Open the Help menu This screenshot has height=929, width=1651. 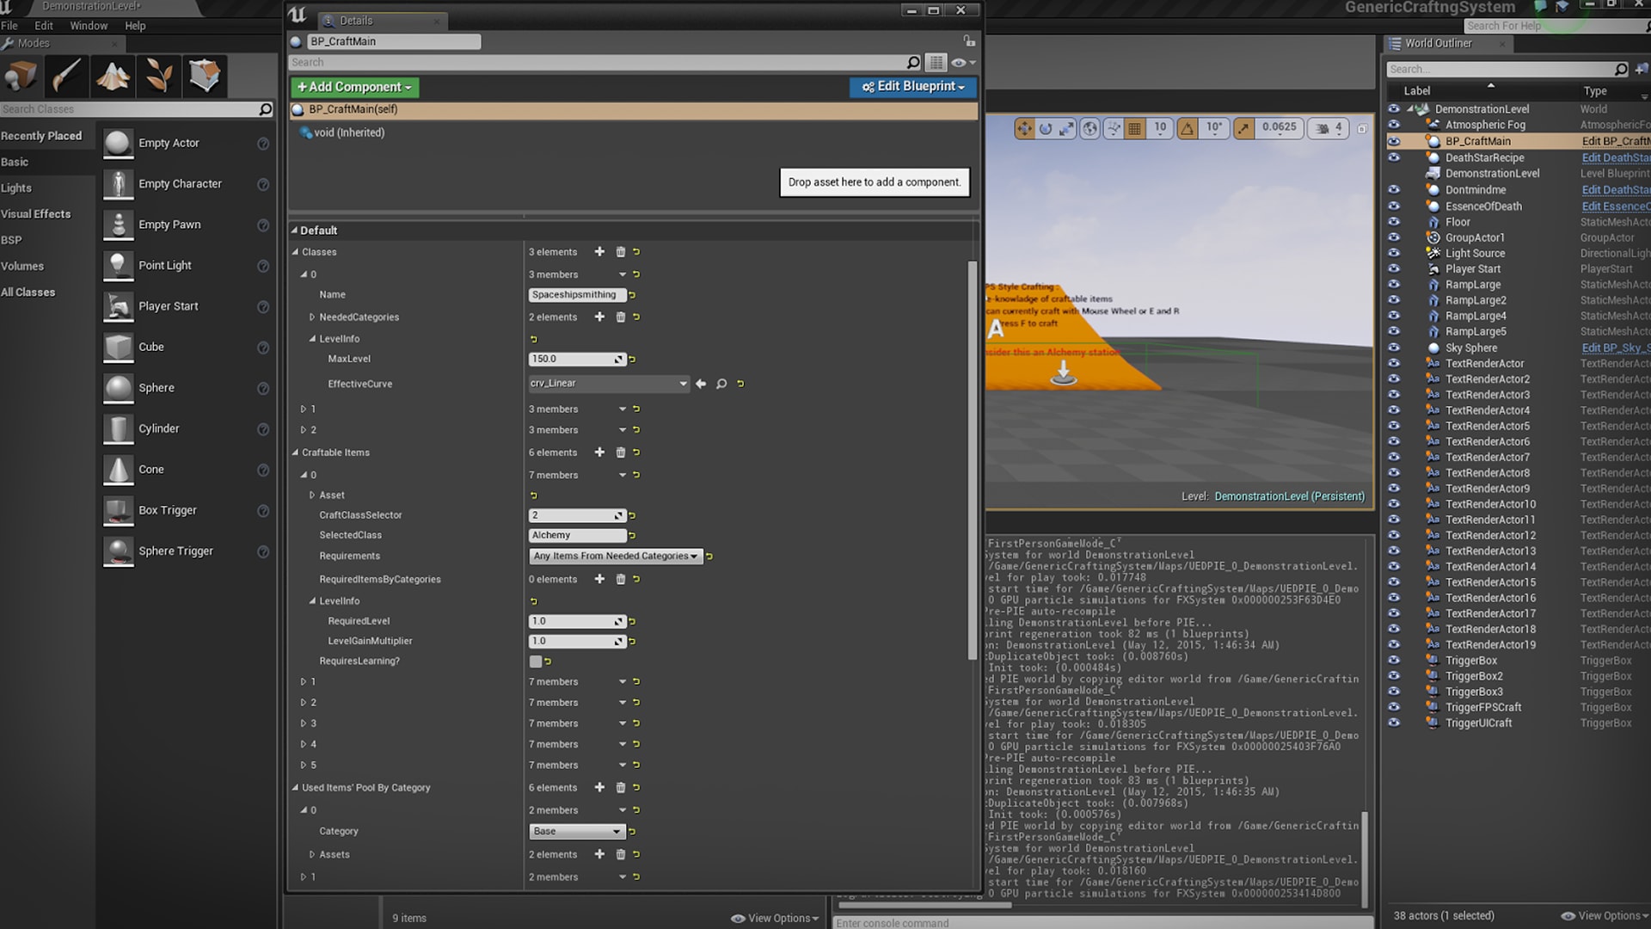[x=135, y=26]
